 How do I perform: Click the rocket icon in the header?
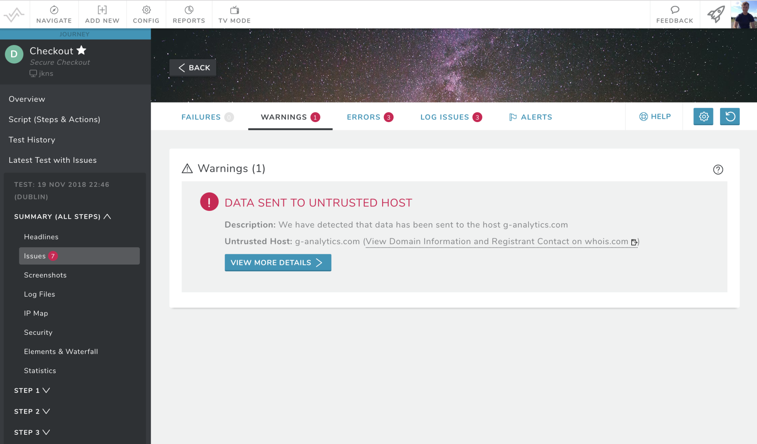tap(716, 14)
